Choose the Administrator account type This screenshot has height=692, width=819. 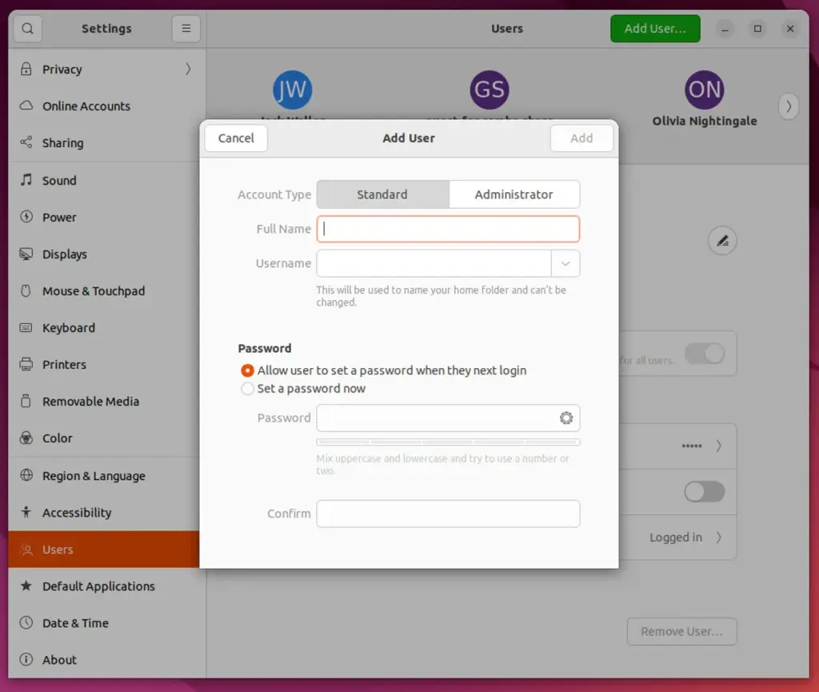click(x=513, y=194)
